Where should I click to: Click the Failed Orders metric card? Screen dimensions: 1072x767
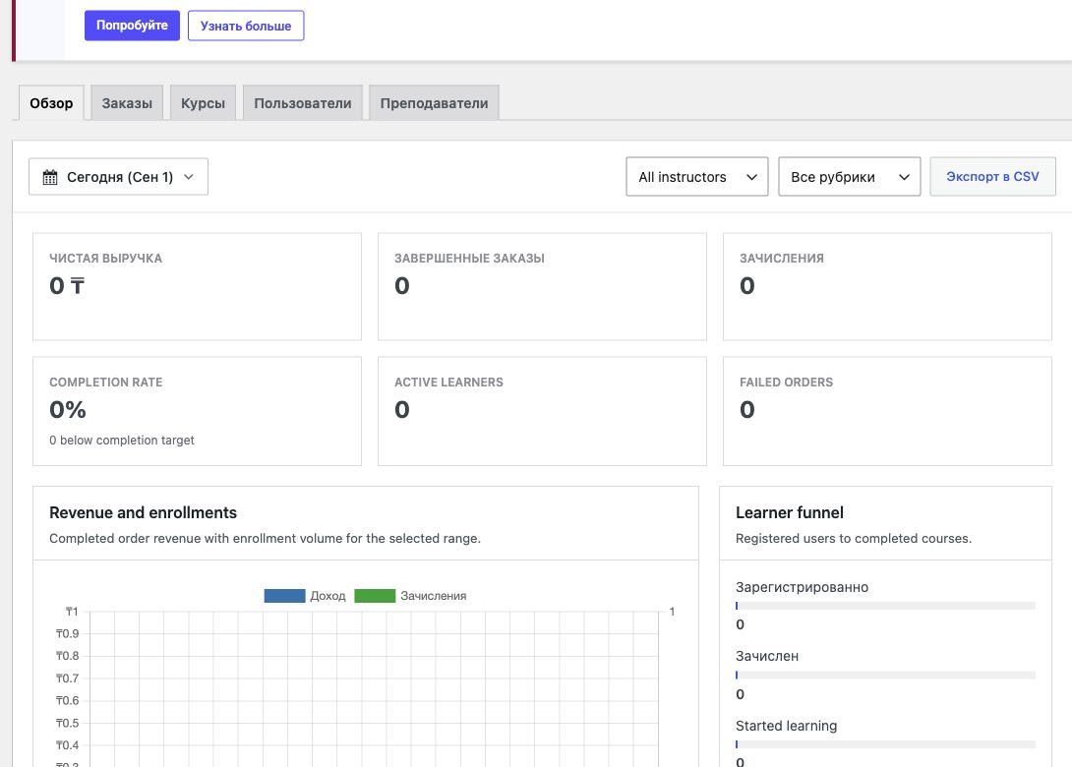(887, 412)
